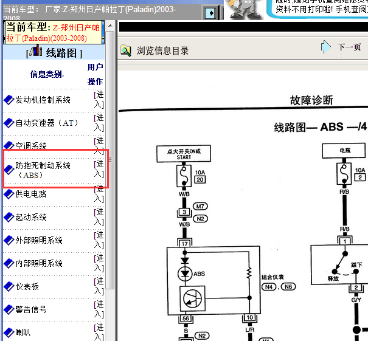Click the book icon beside 发动机控制系统
Viewport: 368px width, 341px height.
9,100
